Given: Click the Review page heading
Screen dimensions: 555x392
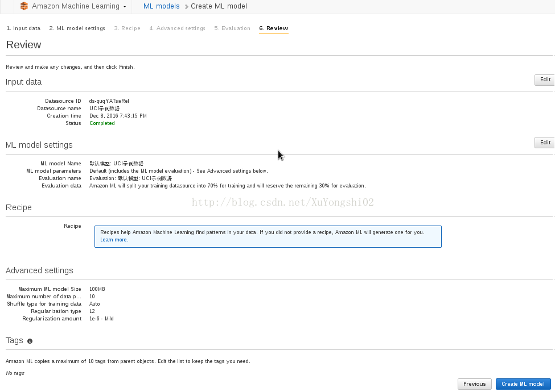Looking at the screenshot, I should (24, 45).
